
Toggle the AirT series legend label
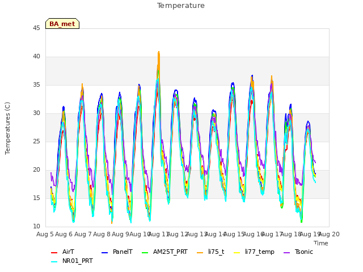68,252
